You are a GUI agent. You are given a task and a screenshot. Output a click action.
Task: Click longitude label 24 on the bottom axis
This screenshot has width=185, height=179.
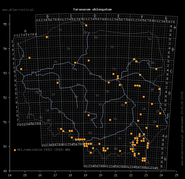pos(161,175)
